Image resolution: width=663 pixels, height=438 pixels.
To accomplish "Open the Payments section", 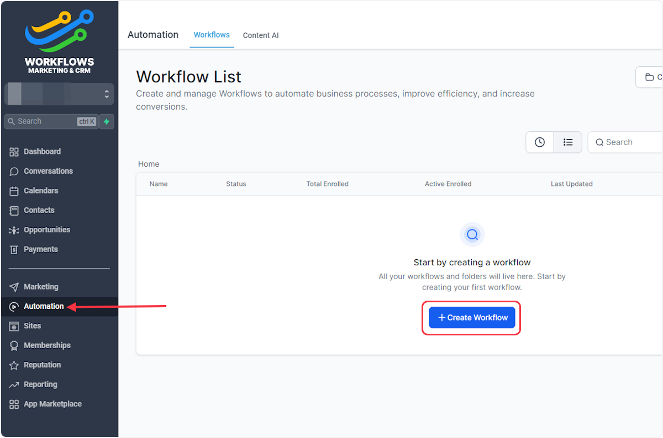I will [40, 249].
